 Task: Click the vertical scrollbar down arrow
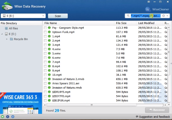tap(169, 105)
